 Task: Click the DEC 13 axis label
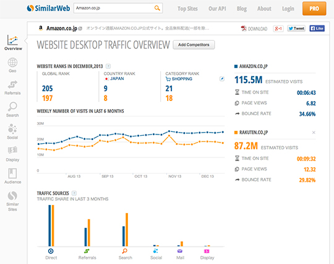pyautogui.click(x=207, y=176)
